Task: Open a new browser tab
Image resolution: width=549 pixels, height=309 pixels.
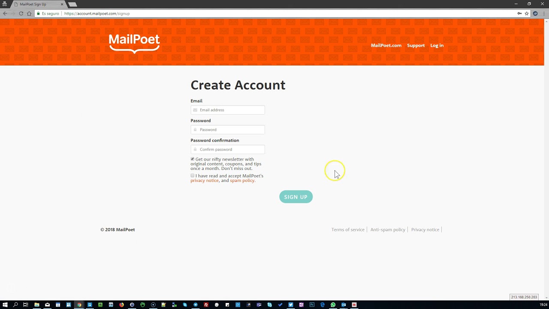Action: pos(72,4)
